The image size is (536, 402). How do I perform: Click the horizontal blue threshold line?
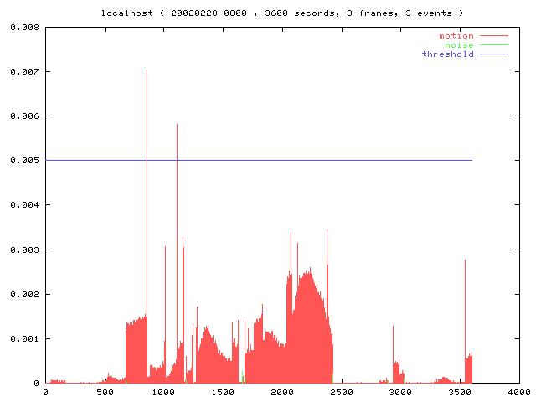pyautogui.click(x=335, y=160)
